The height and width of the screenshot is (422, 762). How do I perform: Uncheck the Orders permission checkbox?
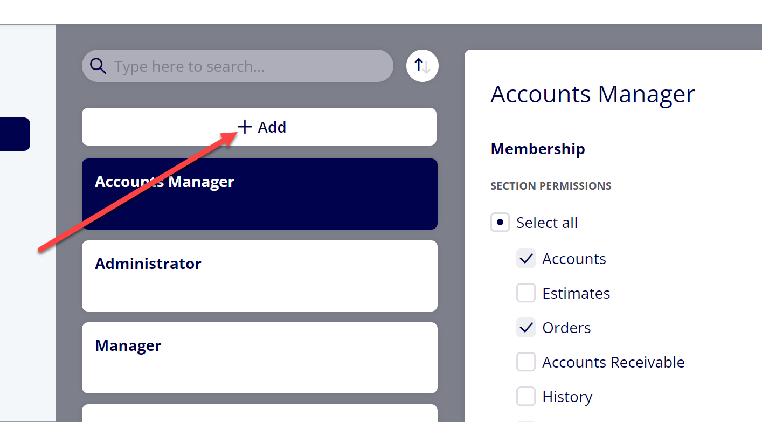tap(526, 328)
